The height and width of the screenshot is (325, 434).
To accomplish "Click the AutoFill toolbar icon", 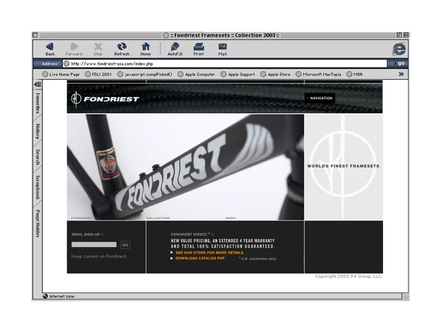I will pos(175,49).
